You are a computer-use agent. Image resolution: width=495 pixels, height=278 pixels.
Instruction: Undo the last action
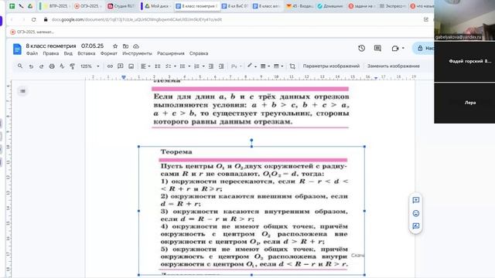(x=31, y=66)
